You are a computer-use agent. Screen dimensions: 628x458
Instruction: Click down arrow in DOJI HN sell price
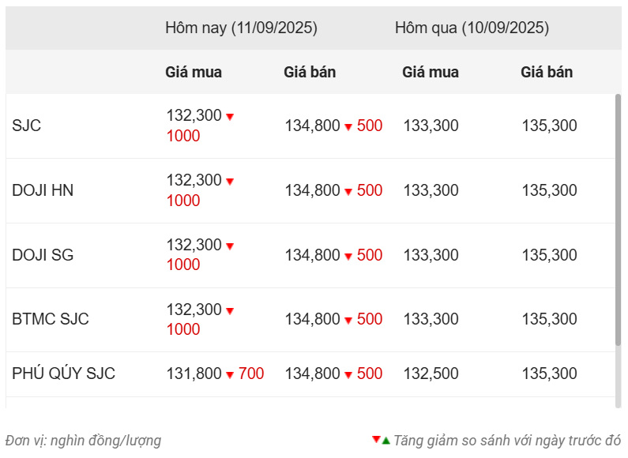point(348,191)
